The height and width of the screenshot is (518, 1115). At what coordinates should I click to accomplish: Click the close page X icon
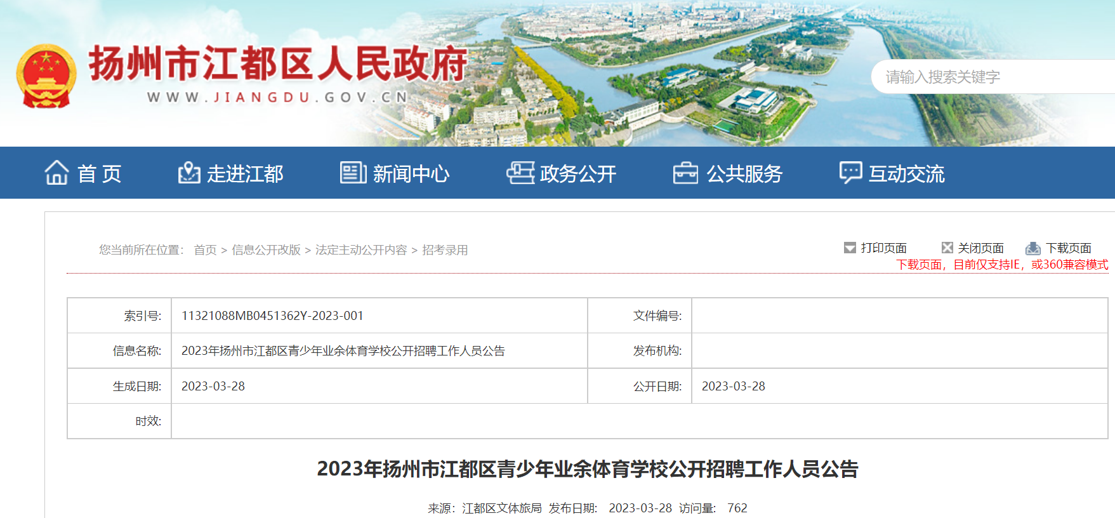(x=947, y=248)
